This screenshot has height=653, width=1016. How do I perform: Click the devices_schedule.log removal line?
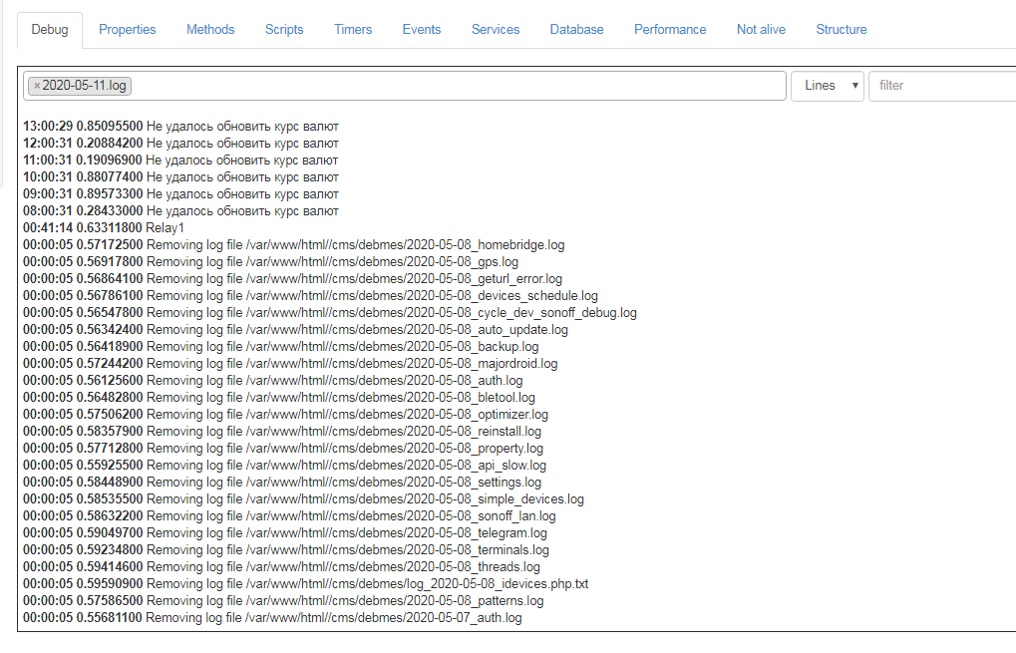(310, 295)
